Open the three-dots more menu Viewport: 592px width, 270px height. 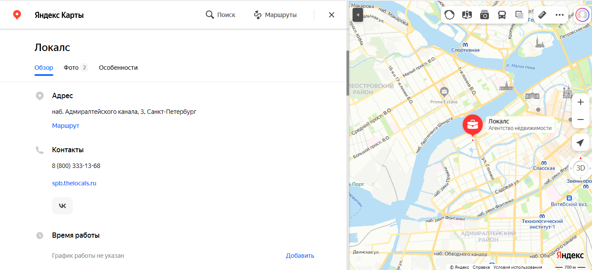click(560, 15)
